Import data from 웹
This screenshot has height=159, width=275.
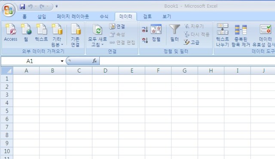tap(26, 33)
